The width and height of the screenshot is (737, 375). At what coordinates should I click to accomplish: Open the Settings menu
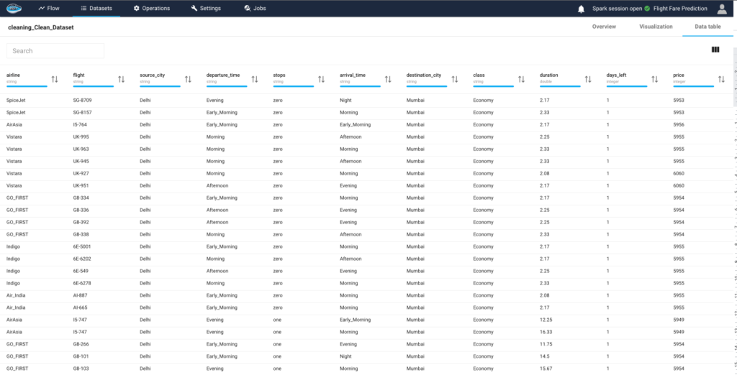(206, 9)
